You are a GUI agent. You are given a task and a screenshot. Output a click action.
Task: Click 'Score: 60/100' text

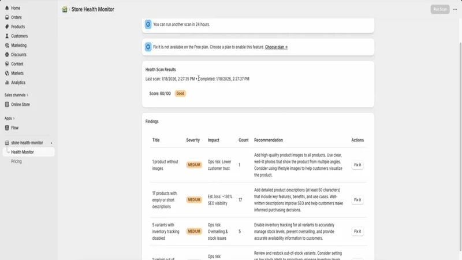160,94
